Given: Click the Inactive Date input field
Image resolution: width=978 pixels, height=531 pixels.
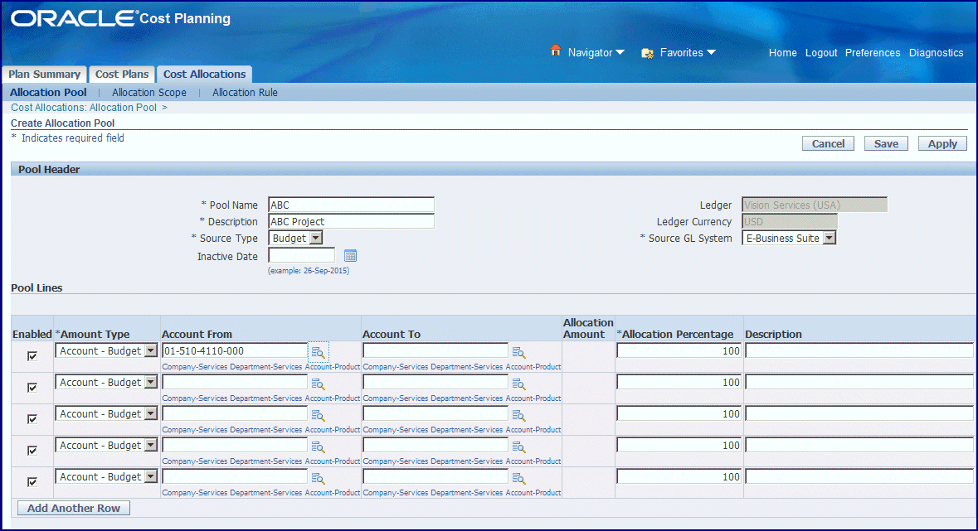Looking at the screenshot, I should click(302, 255).
